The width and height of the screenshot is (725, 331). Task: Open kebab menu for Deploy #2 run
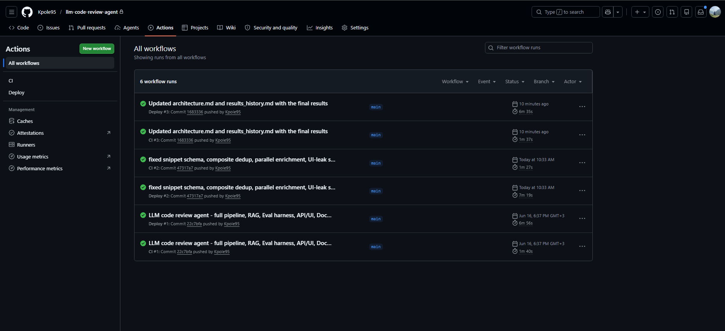582,191
